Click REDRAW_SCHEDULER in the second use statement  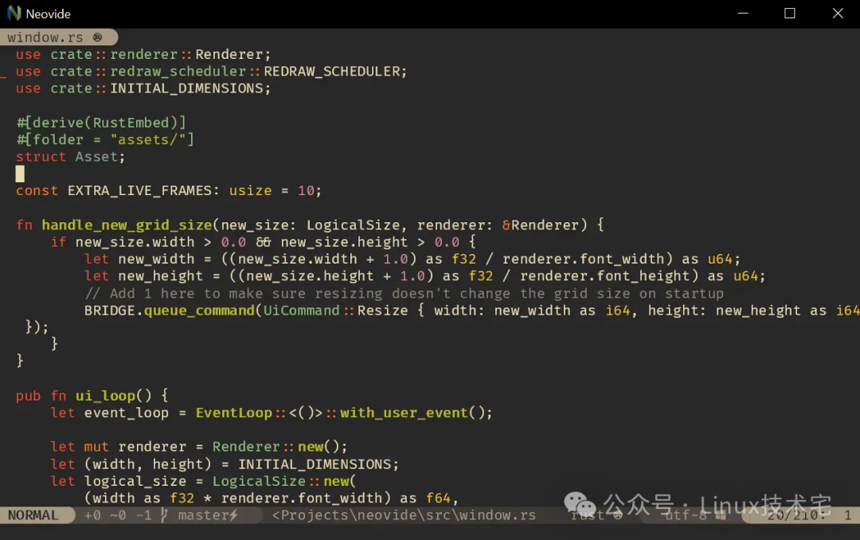(x=332, y=72)
